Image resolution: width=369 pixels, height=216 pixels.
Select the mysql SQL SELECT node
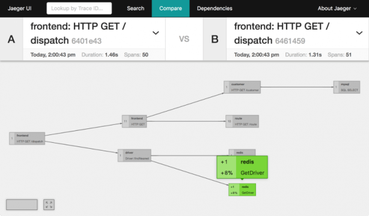pyautogui.click(x=347, y=87)
